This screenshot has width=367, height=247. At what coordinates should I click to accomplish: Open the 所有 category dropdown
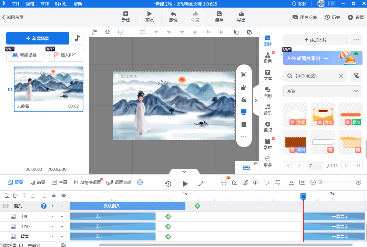click(323, 91)
